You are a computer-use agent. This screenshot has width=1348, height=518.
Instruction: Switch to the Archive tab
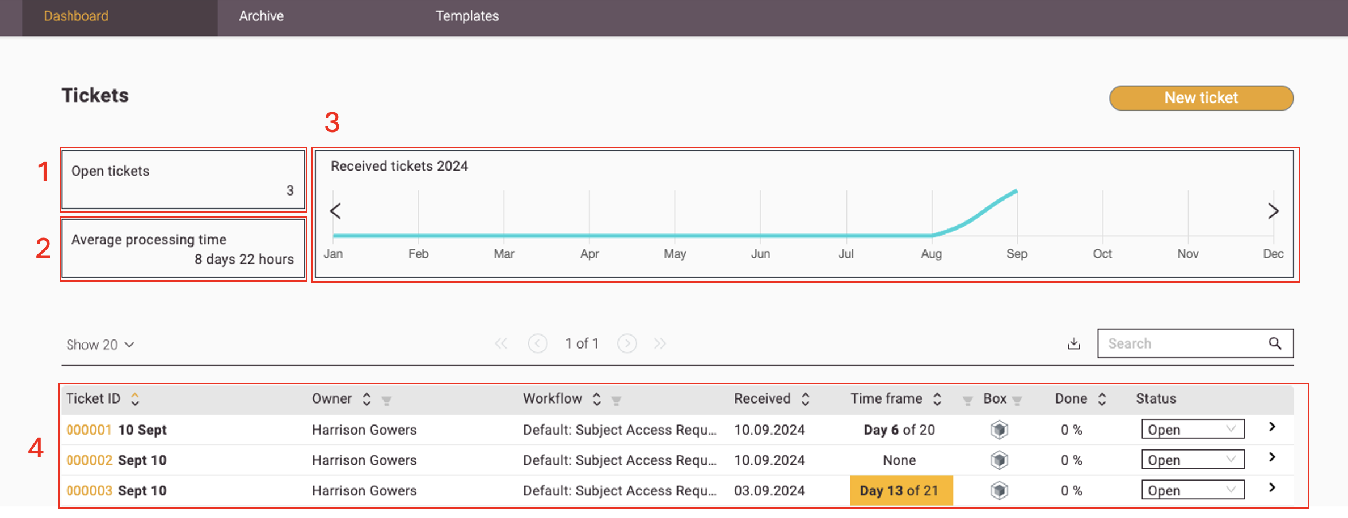pyautogui.click(x=261, y=17)
